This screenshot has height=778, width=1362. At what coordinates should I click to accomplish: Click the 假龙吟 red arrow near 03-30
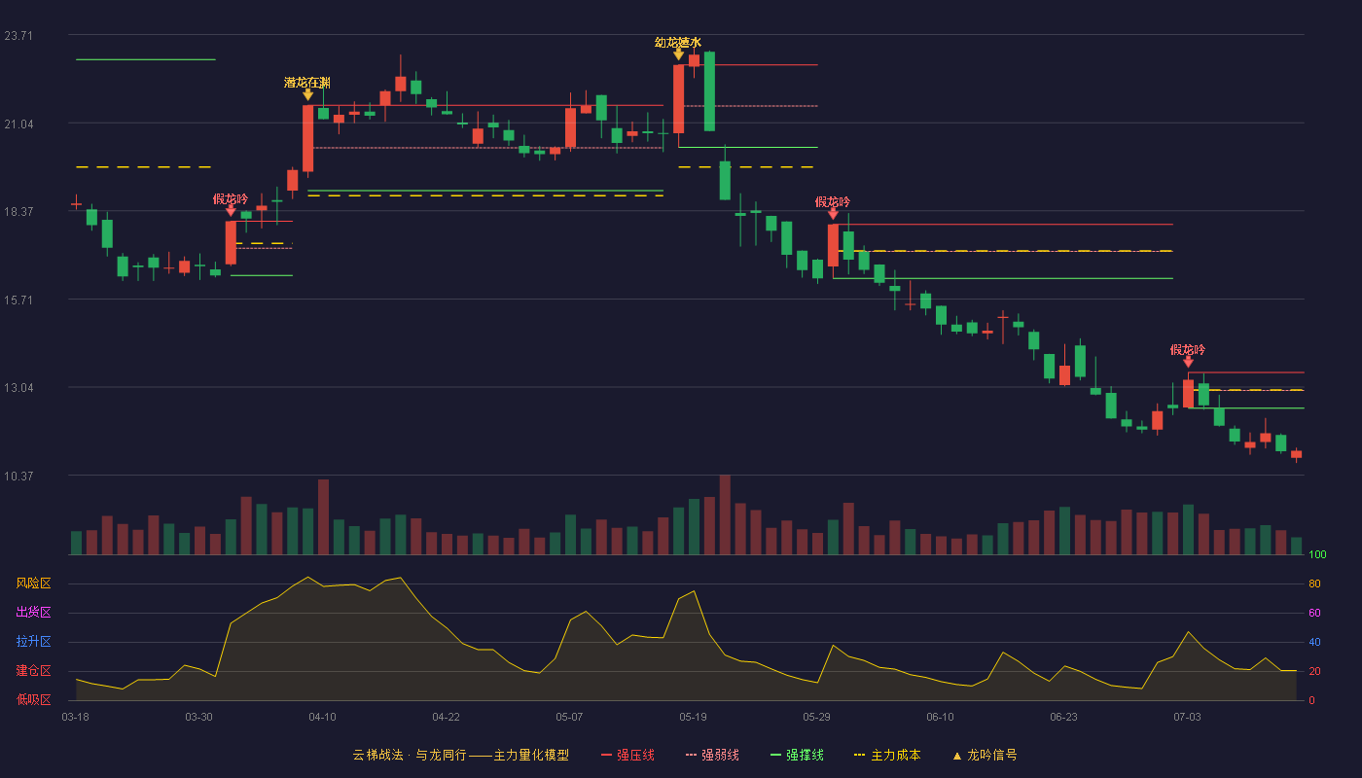(231, 210)
